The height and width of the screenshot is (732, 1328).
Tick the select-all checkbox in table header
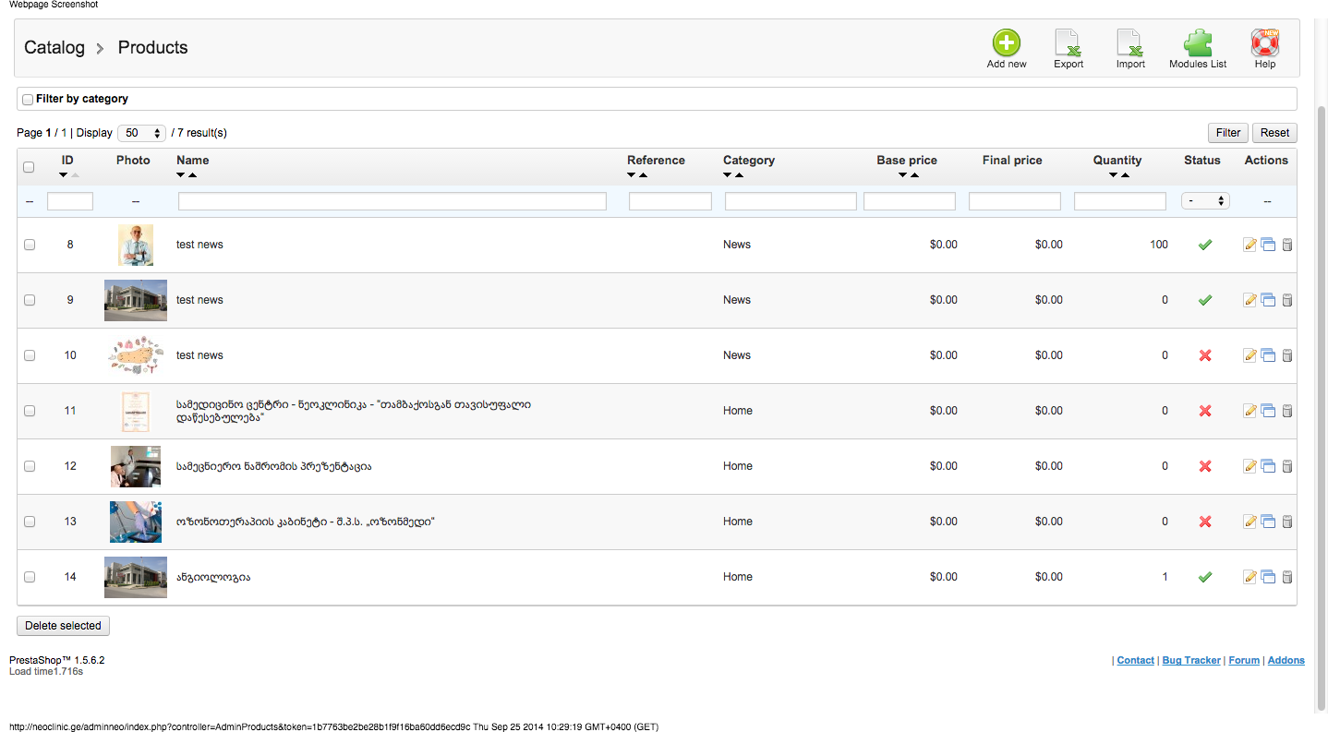pos(29,167)
